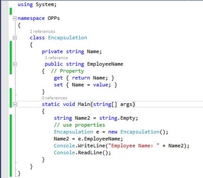Click the 'string Name2 = string.Empty;' line
Screen dimensions: 203x178
pos(96,118)
